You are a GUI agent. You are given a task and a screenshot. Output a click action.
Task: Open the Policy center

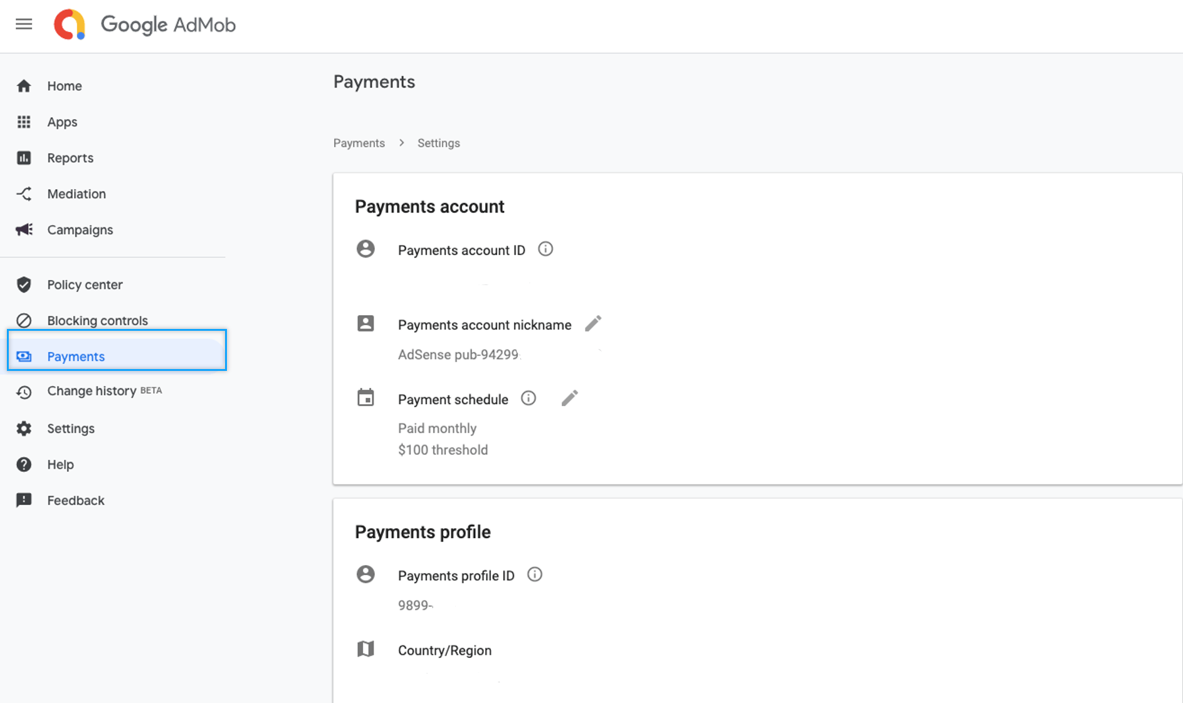[x=85, y=284]
